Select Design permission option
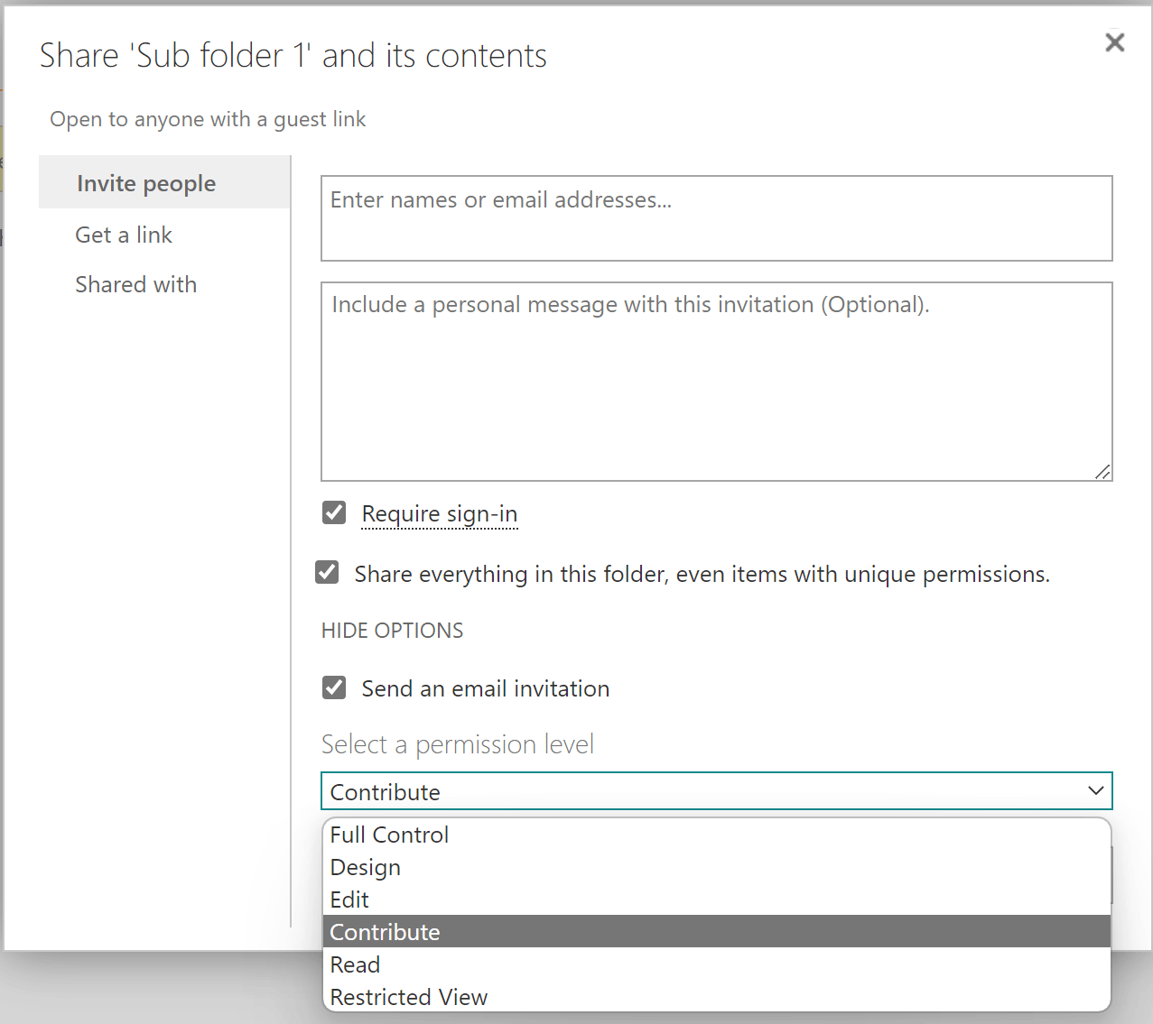The height and width of the screenshot is (1024, 1153). click(x=717, y=867)
